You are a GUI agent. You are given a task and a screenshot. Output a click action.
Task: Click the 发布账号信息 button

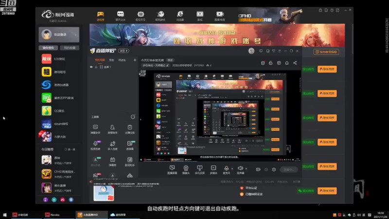pos(326,52)
